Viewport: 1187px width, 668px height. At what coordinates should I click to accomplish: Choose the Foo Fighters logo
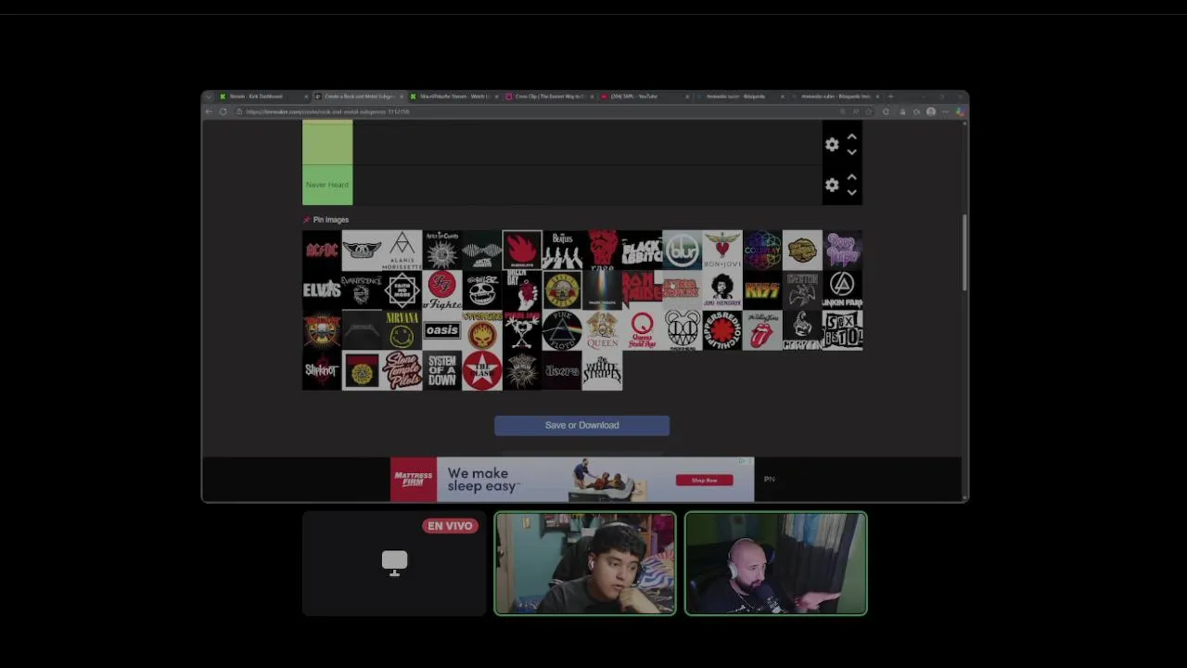[x=442, y=290]
